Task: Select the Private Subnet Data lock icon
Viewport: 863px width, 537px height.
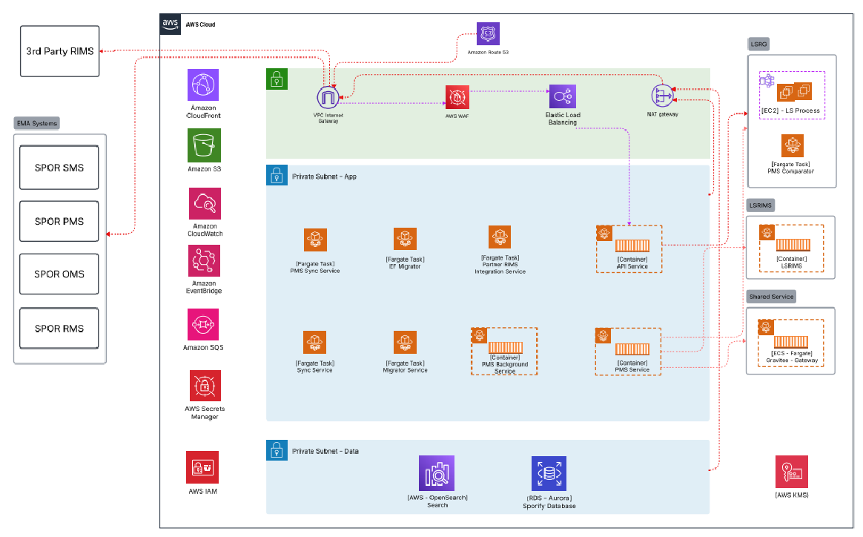Action: click(x=277, y=450)
